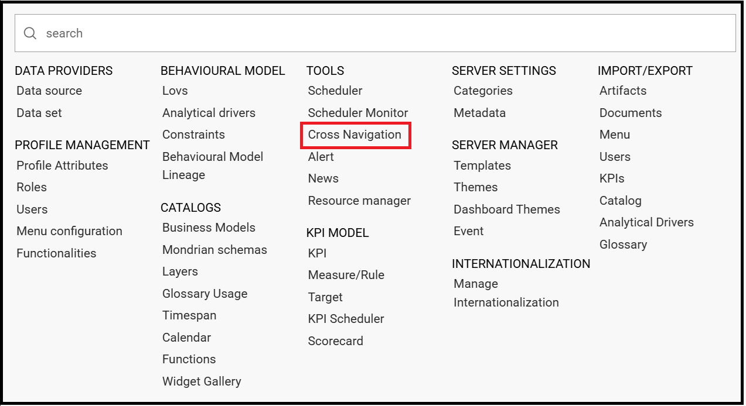This screenshot has height=406, width=746.
Task: Open Event under Server Manager
Action: tap(469, 231)
